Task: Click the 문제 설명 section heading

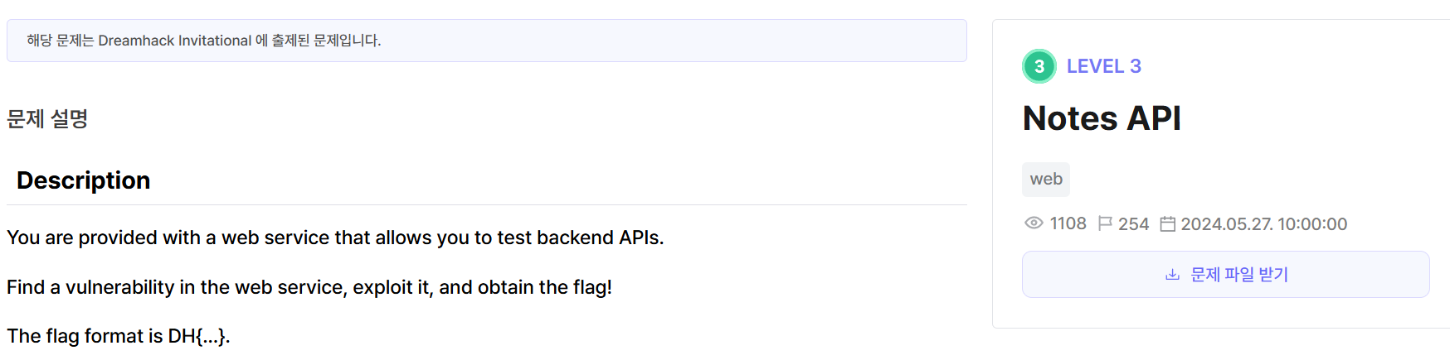Action: [x=47, y=119]
